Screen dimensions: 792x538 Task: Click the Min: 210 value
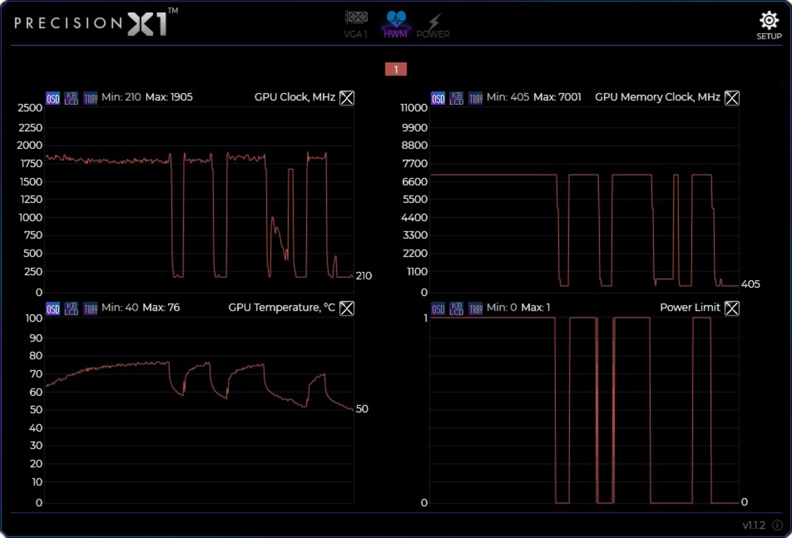coord(121,97)
